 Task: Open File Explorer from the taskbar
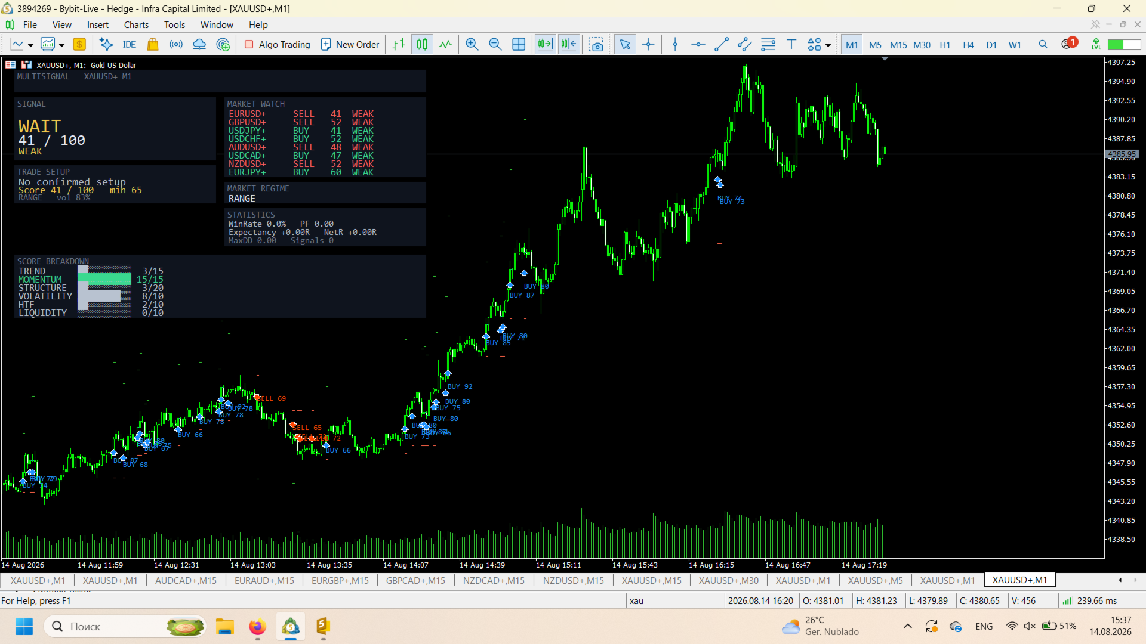(225, 626)
